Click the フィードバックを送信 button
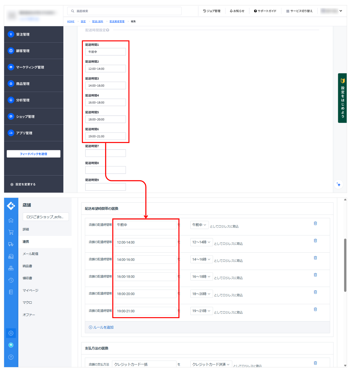 pos(33,154)
